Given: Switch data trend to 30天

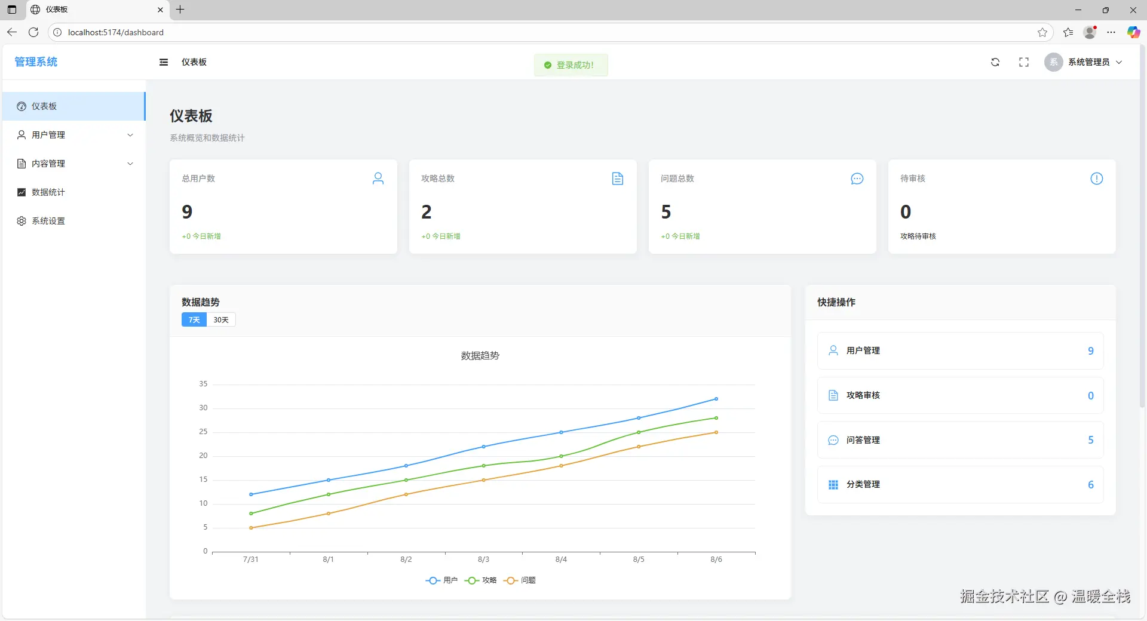Looking at the screenshot, I should pos(221,320).
